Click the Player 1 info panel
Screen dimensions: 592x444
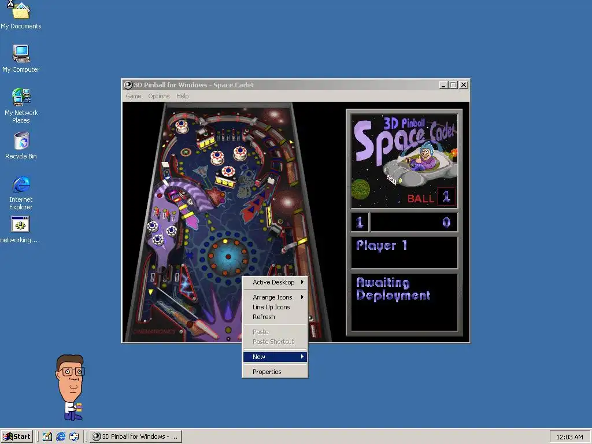(x=404, y=252)
